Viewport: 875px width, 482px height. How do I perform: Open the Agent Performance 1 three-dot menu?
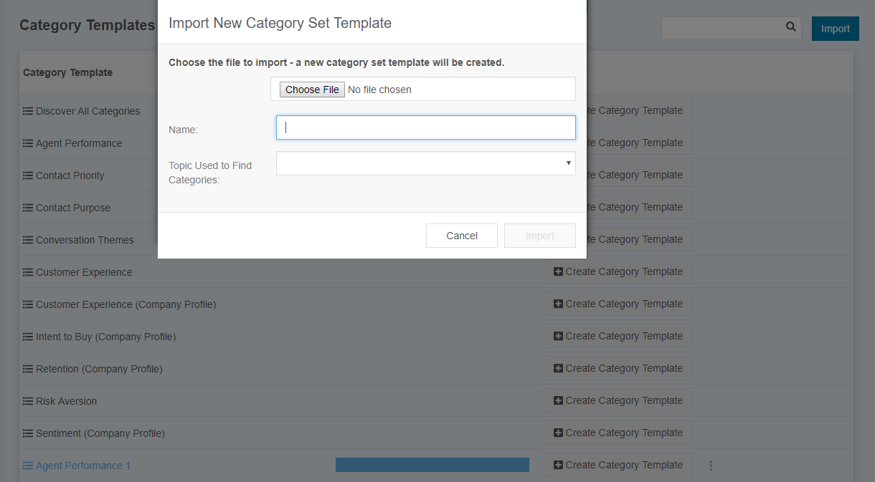coord(711,466)
